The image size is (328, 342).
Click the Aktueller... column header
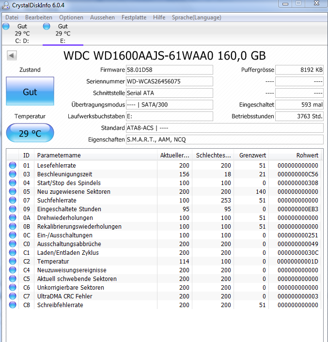(174, 155)
